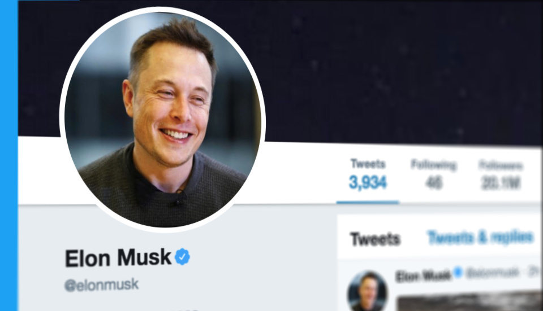Image resolution: width=543 pixels, height=311 pixels.
Task: Click the 46 following number
Action: click(434, 183)
